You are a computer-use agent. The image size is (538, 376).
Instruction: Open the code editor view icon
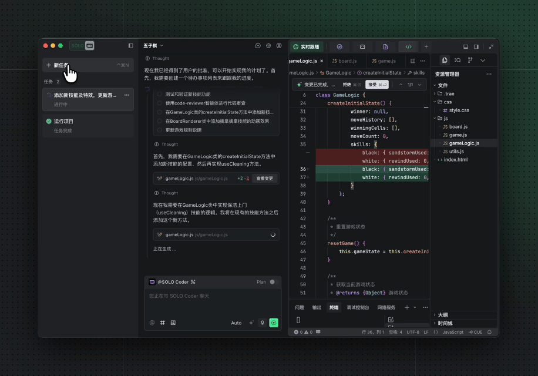408,46
